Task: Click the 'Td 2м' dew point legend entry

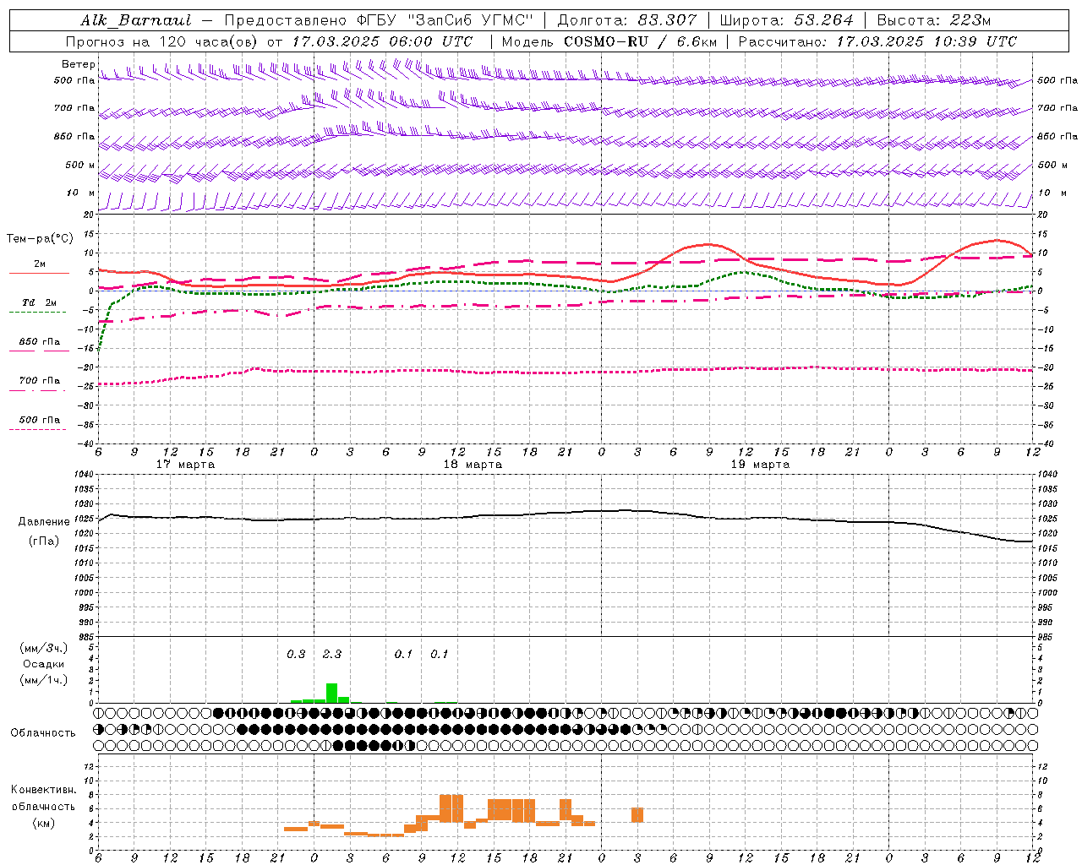Action: 39,302
